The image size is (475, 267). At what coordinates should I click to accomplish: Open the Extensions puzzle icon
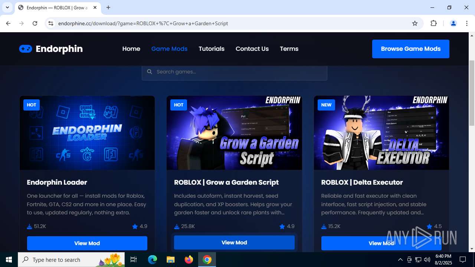[x=433, y=23]
